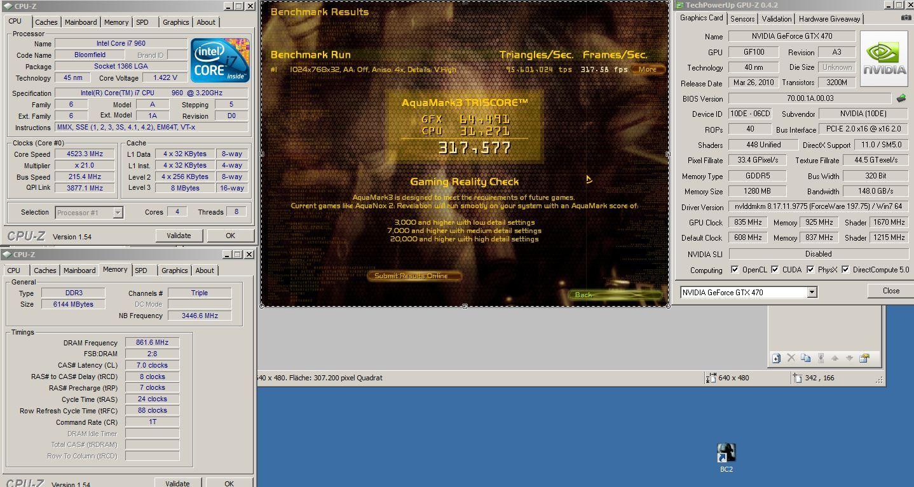This screenshot has height=487, width=914.
Task: Click the cursor position icon beside 342 , 166
Action: 798,378
